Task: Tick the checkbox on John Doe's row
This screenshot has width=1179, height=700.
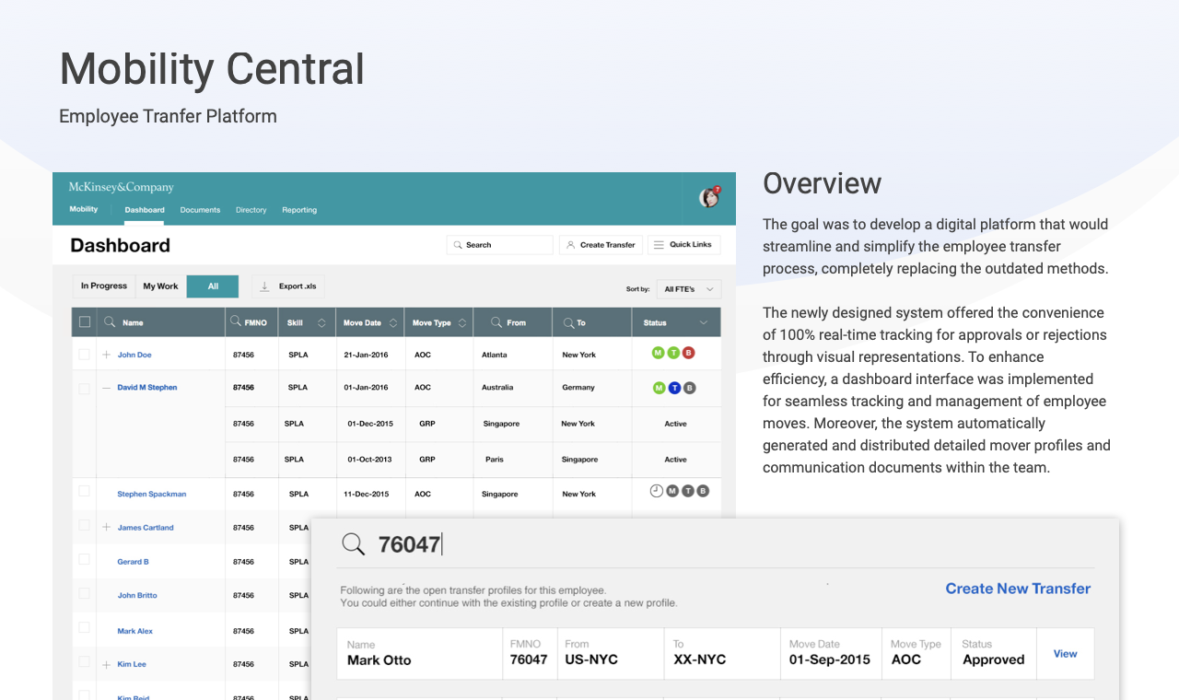Action: (x=84, y=354)
